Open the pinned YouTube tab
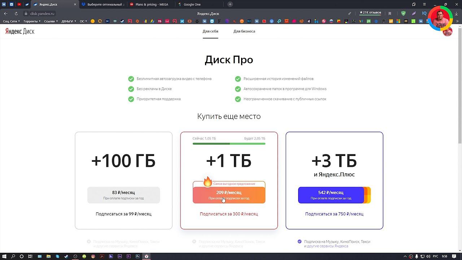Viewport: 462px width, 260px height. 19,4
